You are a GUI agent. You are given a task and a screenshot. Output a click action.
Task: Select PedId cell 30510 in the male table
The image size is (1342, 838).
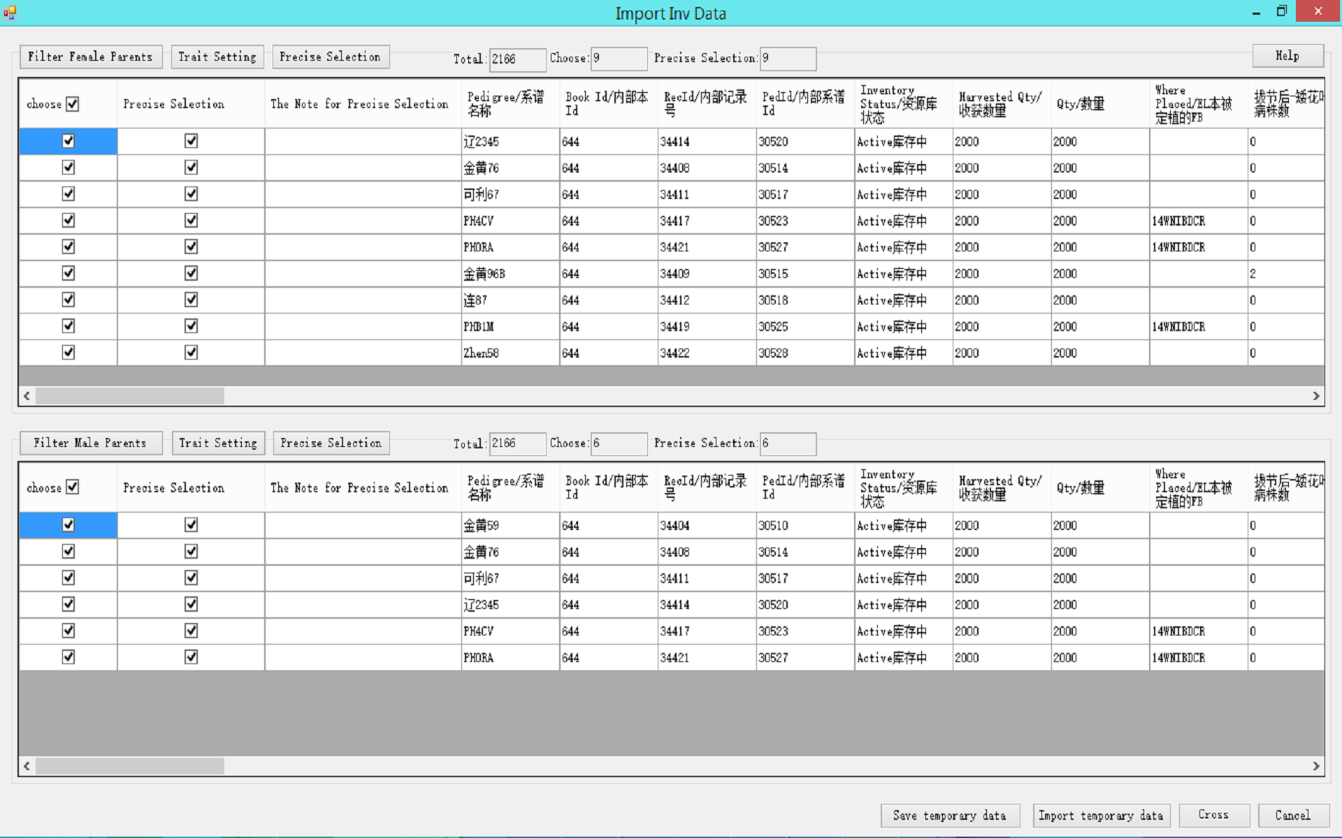(805, 525)
